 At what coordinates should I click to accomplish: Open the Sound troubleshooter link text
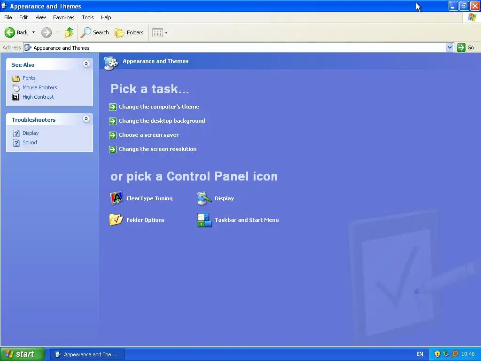[30, 142]
